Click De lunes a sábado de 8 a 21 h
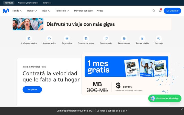This screenshot has width=184, height=115. [x=112, y=111]
